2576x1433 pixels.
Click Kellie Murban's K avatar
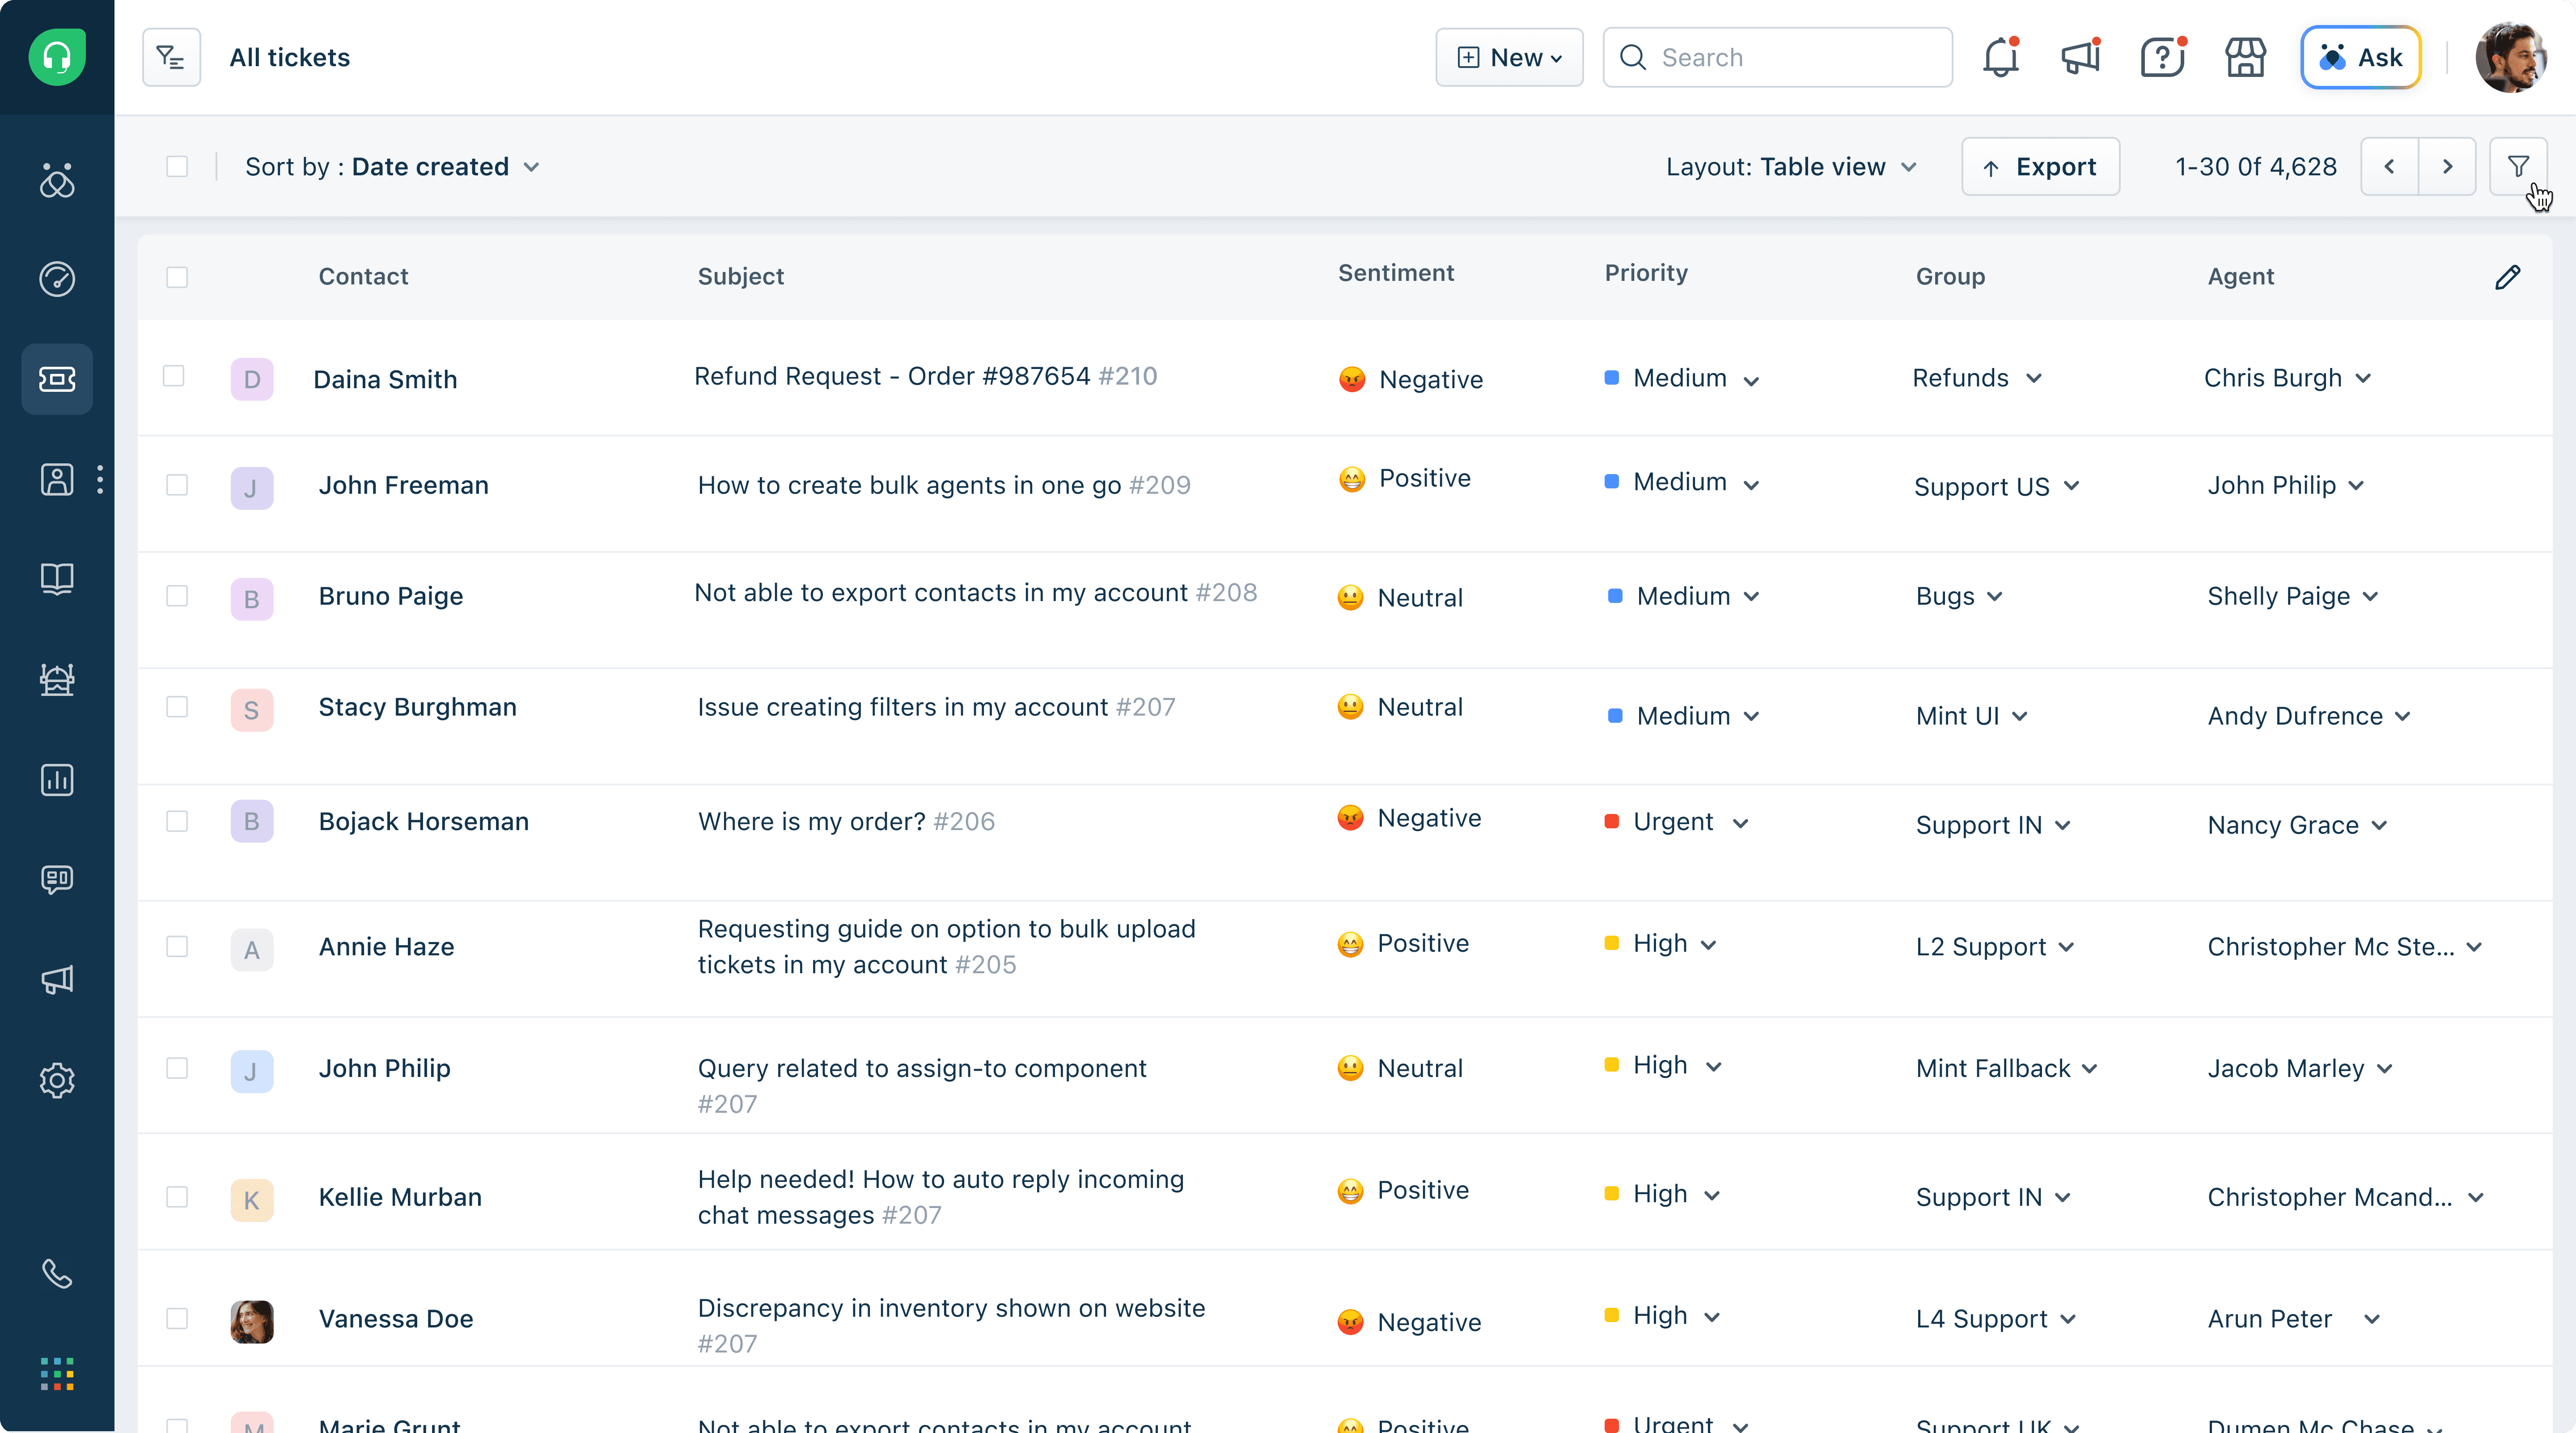pyautogui.click(x=252, y=1200)
